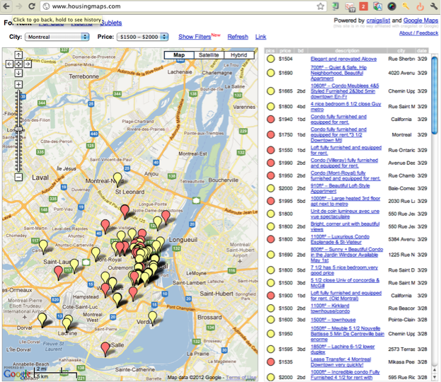
Task: Pan the map up with the arrow button
Action: point(18,55)
